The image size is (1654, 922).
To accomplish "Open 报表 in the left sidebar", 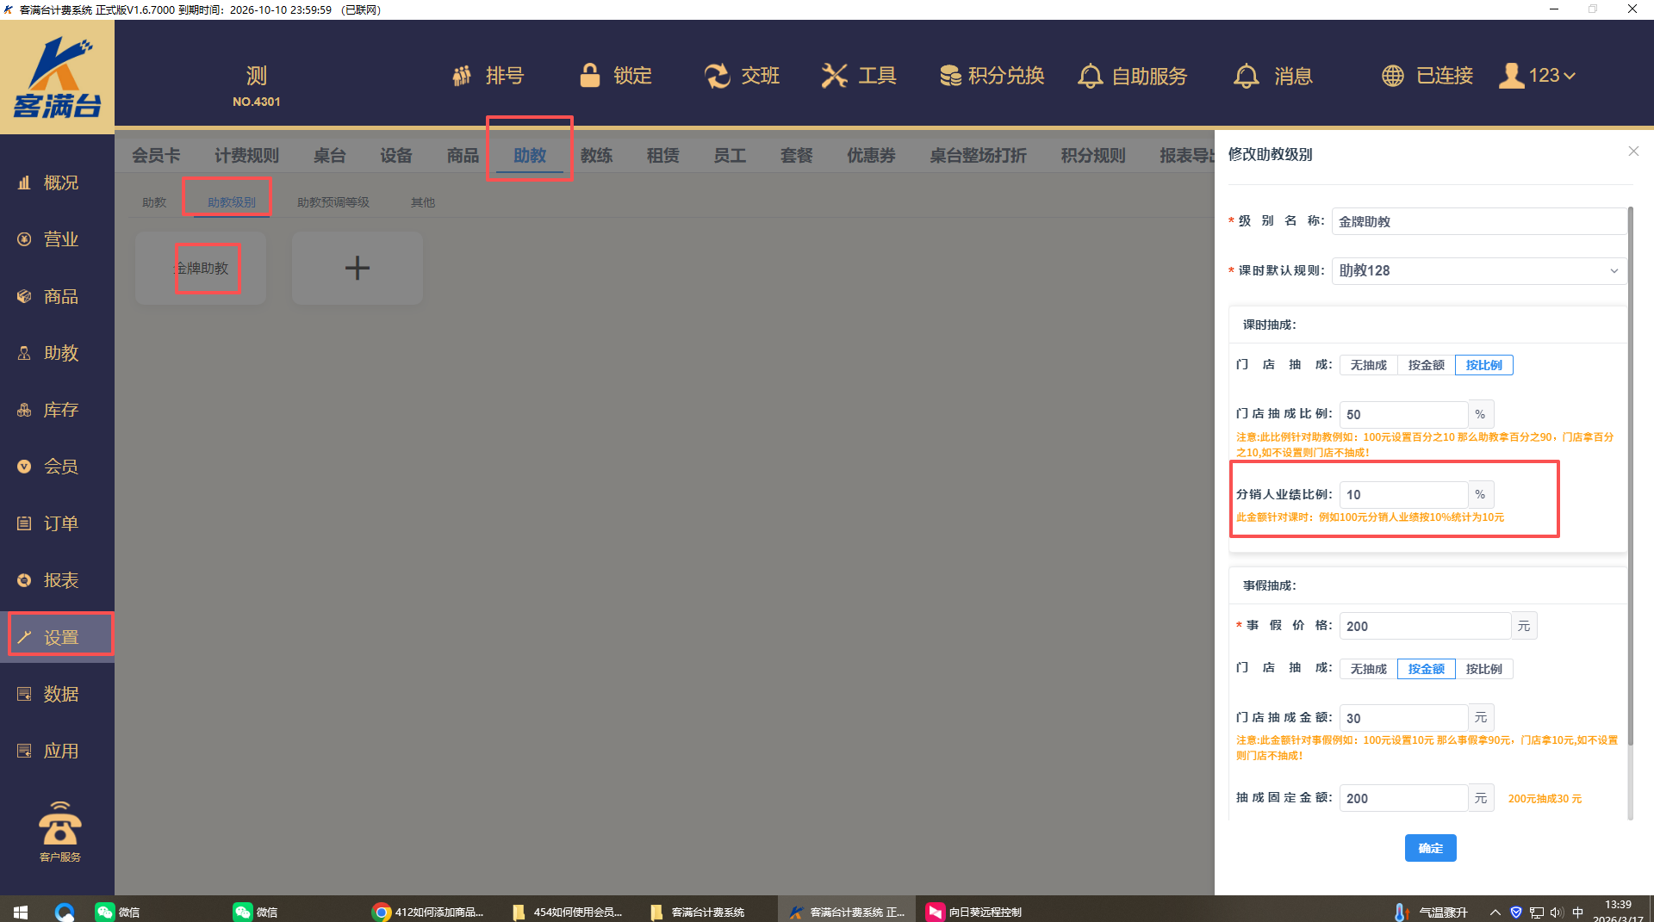I will coord(60,580).
